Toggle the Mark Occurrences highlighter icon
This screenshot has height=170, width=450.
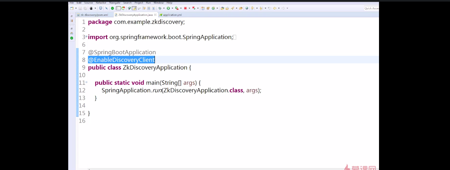(x=134, y=8)
